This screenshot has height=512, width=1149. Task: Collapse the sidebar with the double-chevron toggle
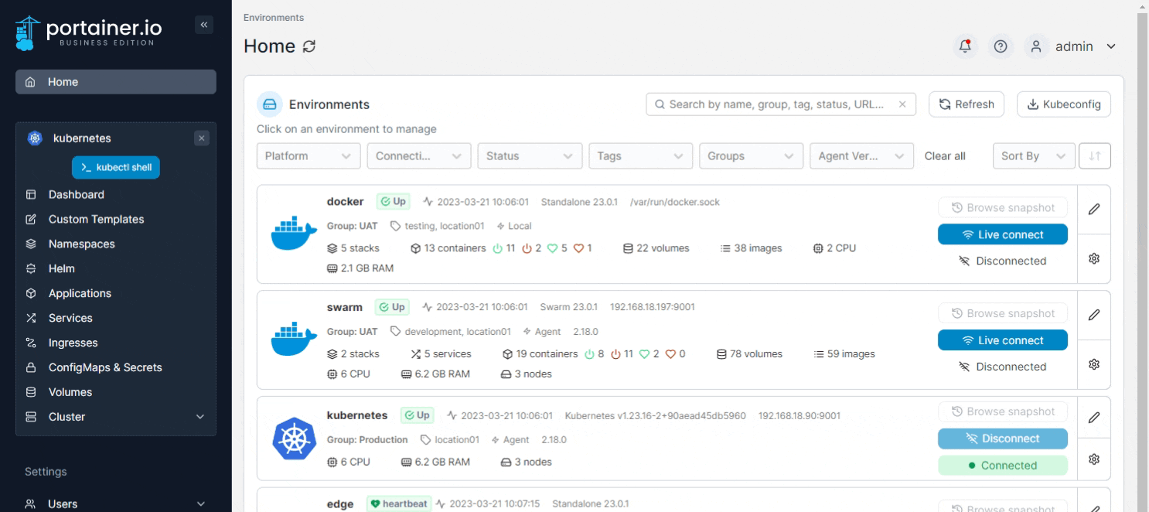(203, 24)
